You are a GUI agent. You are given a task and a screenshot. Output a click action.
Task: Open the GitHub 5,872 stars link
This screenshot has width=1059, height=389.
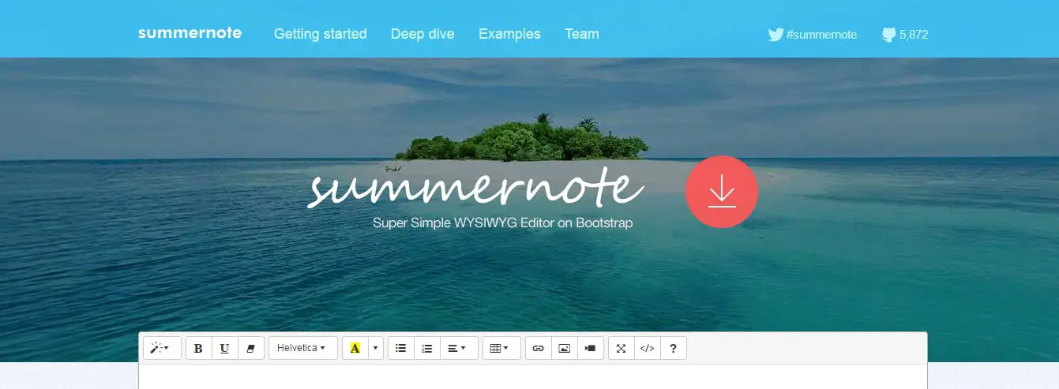coord(905,35)
